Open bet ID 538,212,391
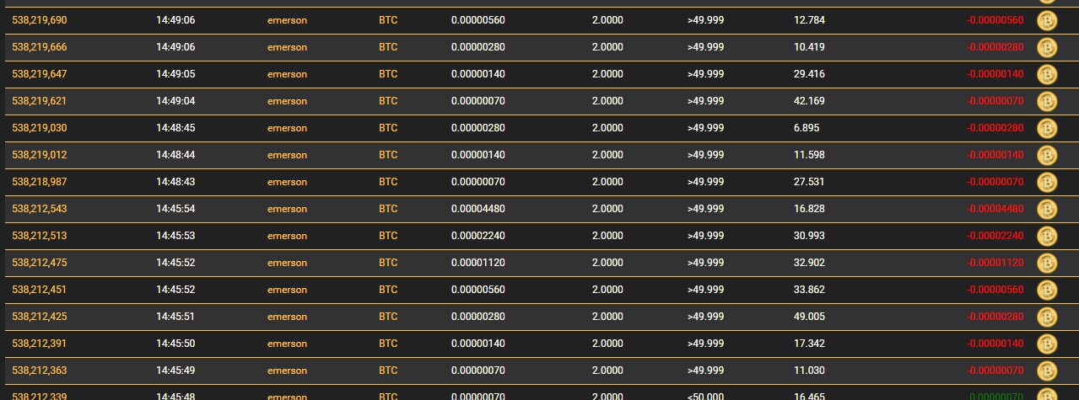The width and height of the screenshot is (1079, 400). [40, 344]
